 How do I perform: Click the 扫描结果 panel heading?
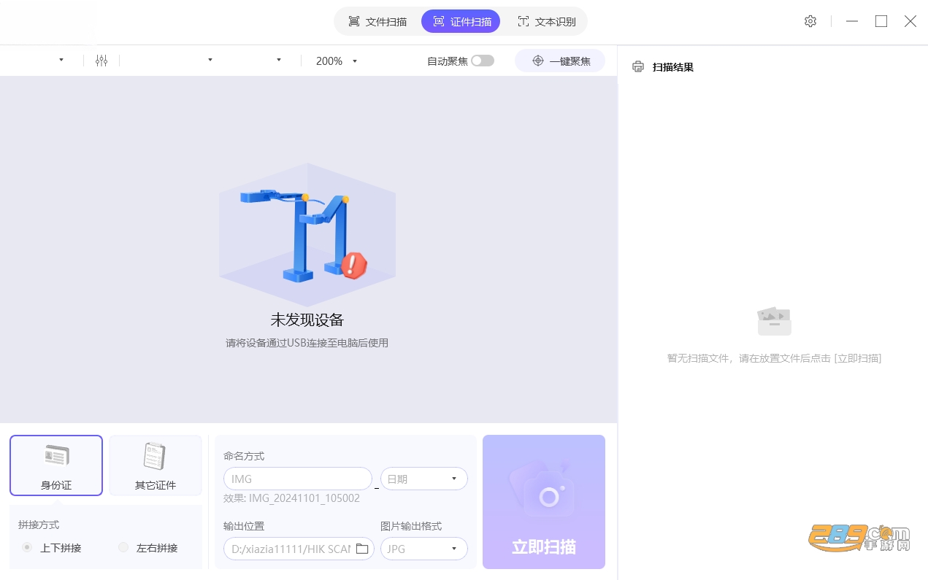click(x=673, y=67)
